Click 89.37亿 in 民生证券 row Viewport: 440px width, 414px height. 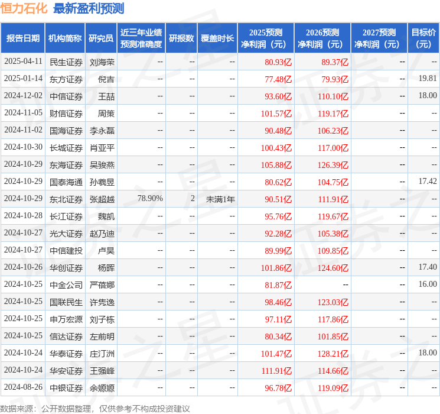(335, 62)
